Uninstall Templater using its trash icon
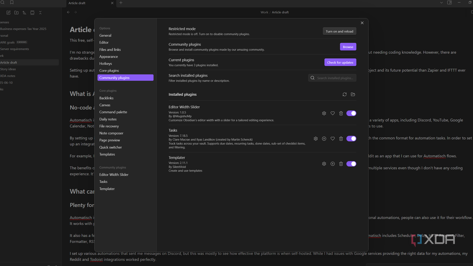 pos(341,164)
